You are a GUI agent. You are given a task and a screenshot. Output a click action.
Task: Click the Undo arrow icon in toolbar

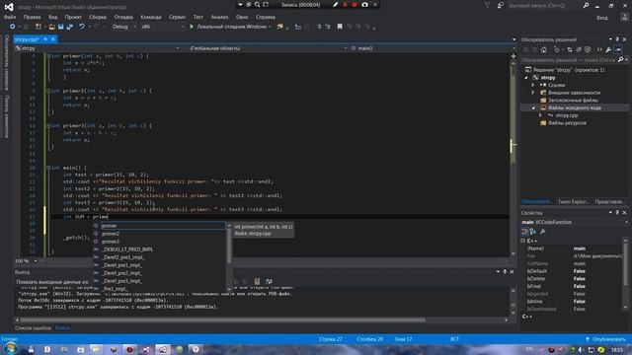(x=82, y=27)
